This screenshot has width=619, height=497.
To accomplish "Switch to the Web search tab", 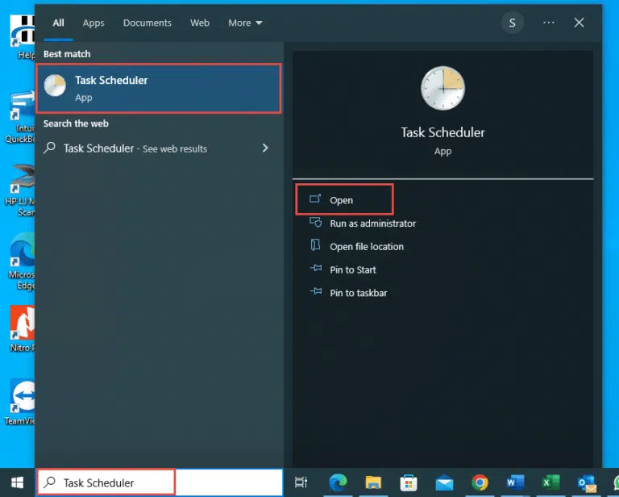I will (200, 23).
